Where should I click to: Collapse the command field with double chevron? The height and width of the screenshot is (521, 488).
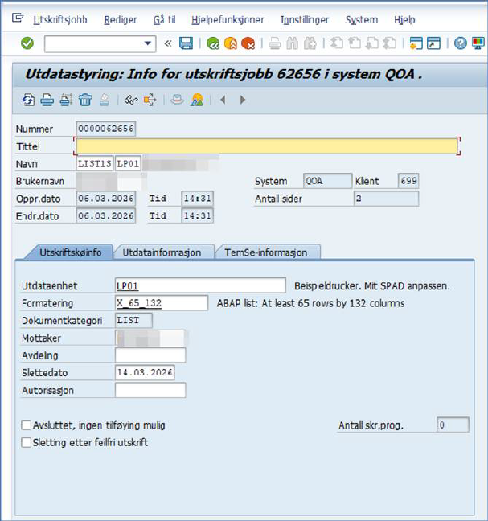coord(168,43)
